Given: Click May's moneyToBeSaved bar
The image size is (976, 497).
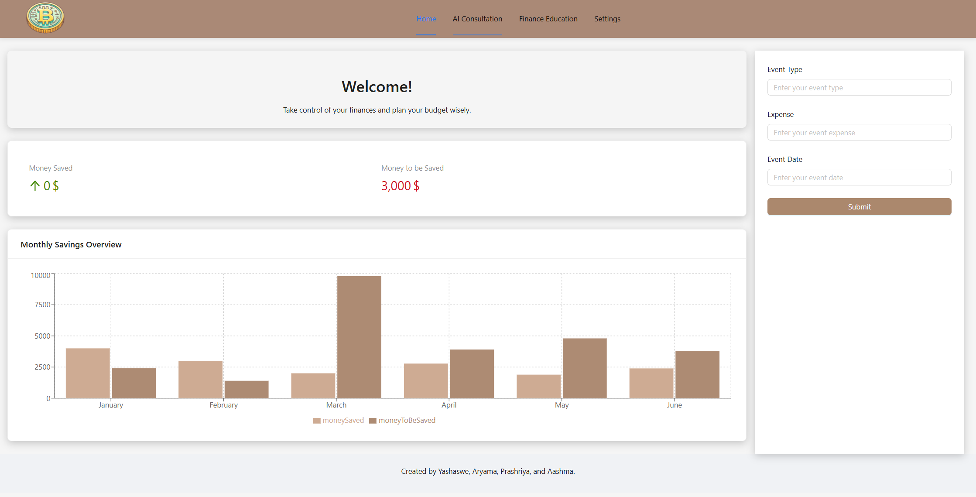Looking at the screenshot, I should point(584,368).
